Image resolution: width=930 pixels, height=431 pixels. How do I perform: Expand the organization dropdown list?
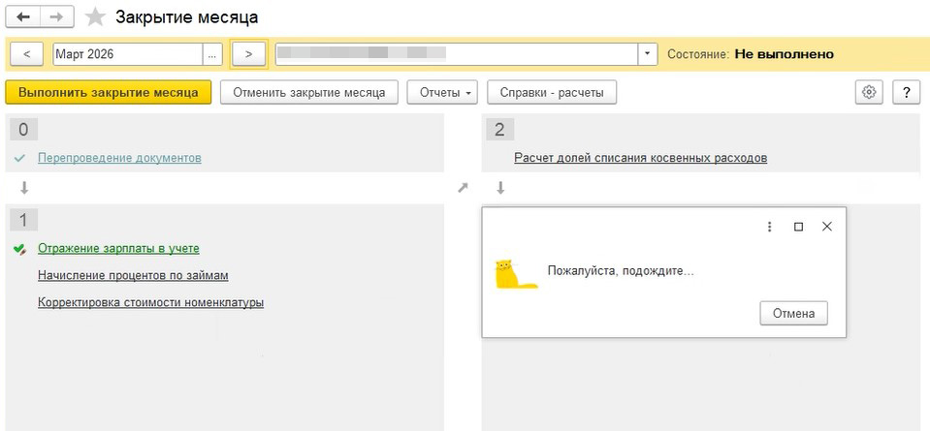[x=648, y=54]
